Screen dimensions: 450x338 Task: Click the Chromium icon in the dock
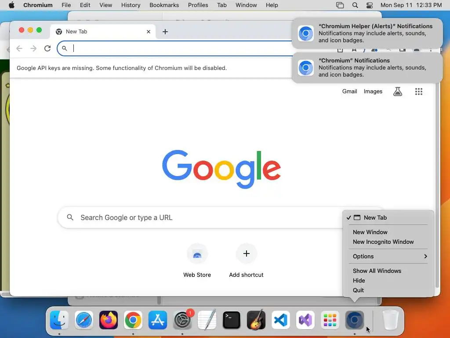355,320
